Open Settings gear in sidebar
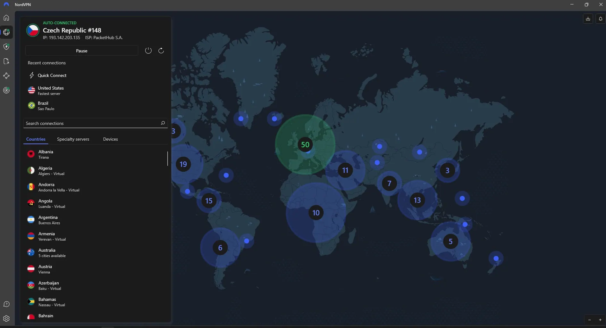The image size is (606, 328). click(6, 319)
